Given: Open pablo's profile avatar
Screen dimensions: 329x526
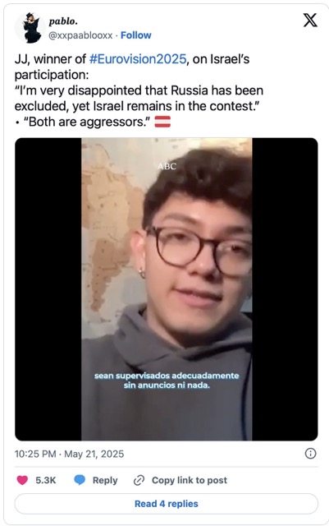Looking at the screenshot, I should pyautogui.click(x=30, y=28).
